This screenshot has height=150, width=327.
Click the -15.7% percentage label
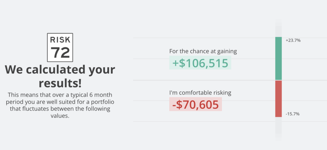pos(293,114)
